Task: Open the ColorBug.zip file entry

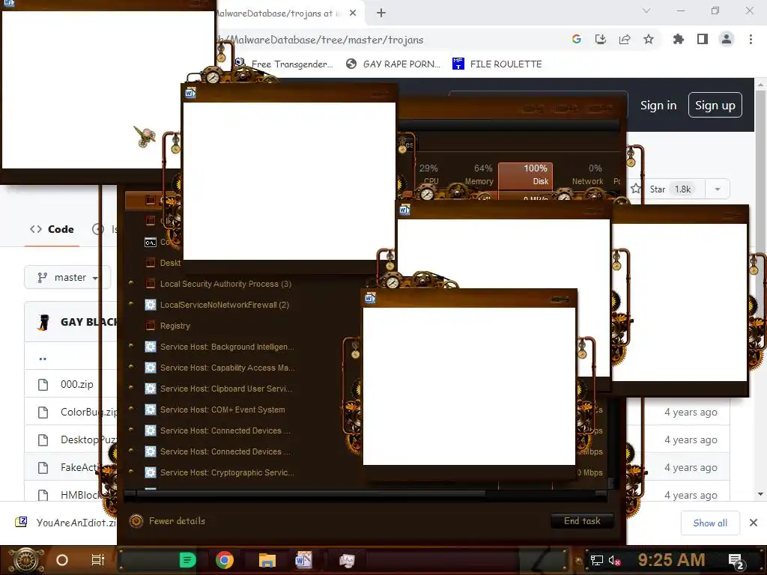Action: pyautogui.click(x=88, y=413)
